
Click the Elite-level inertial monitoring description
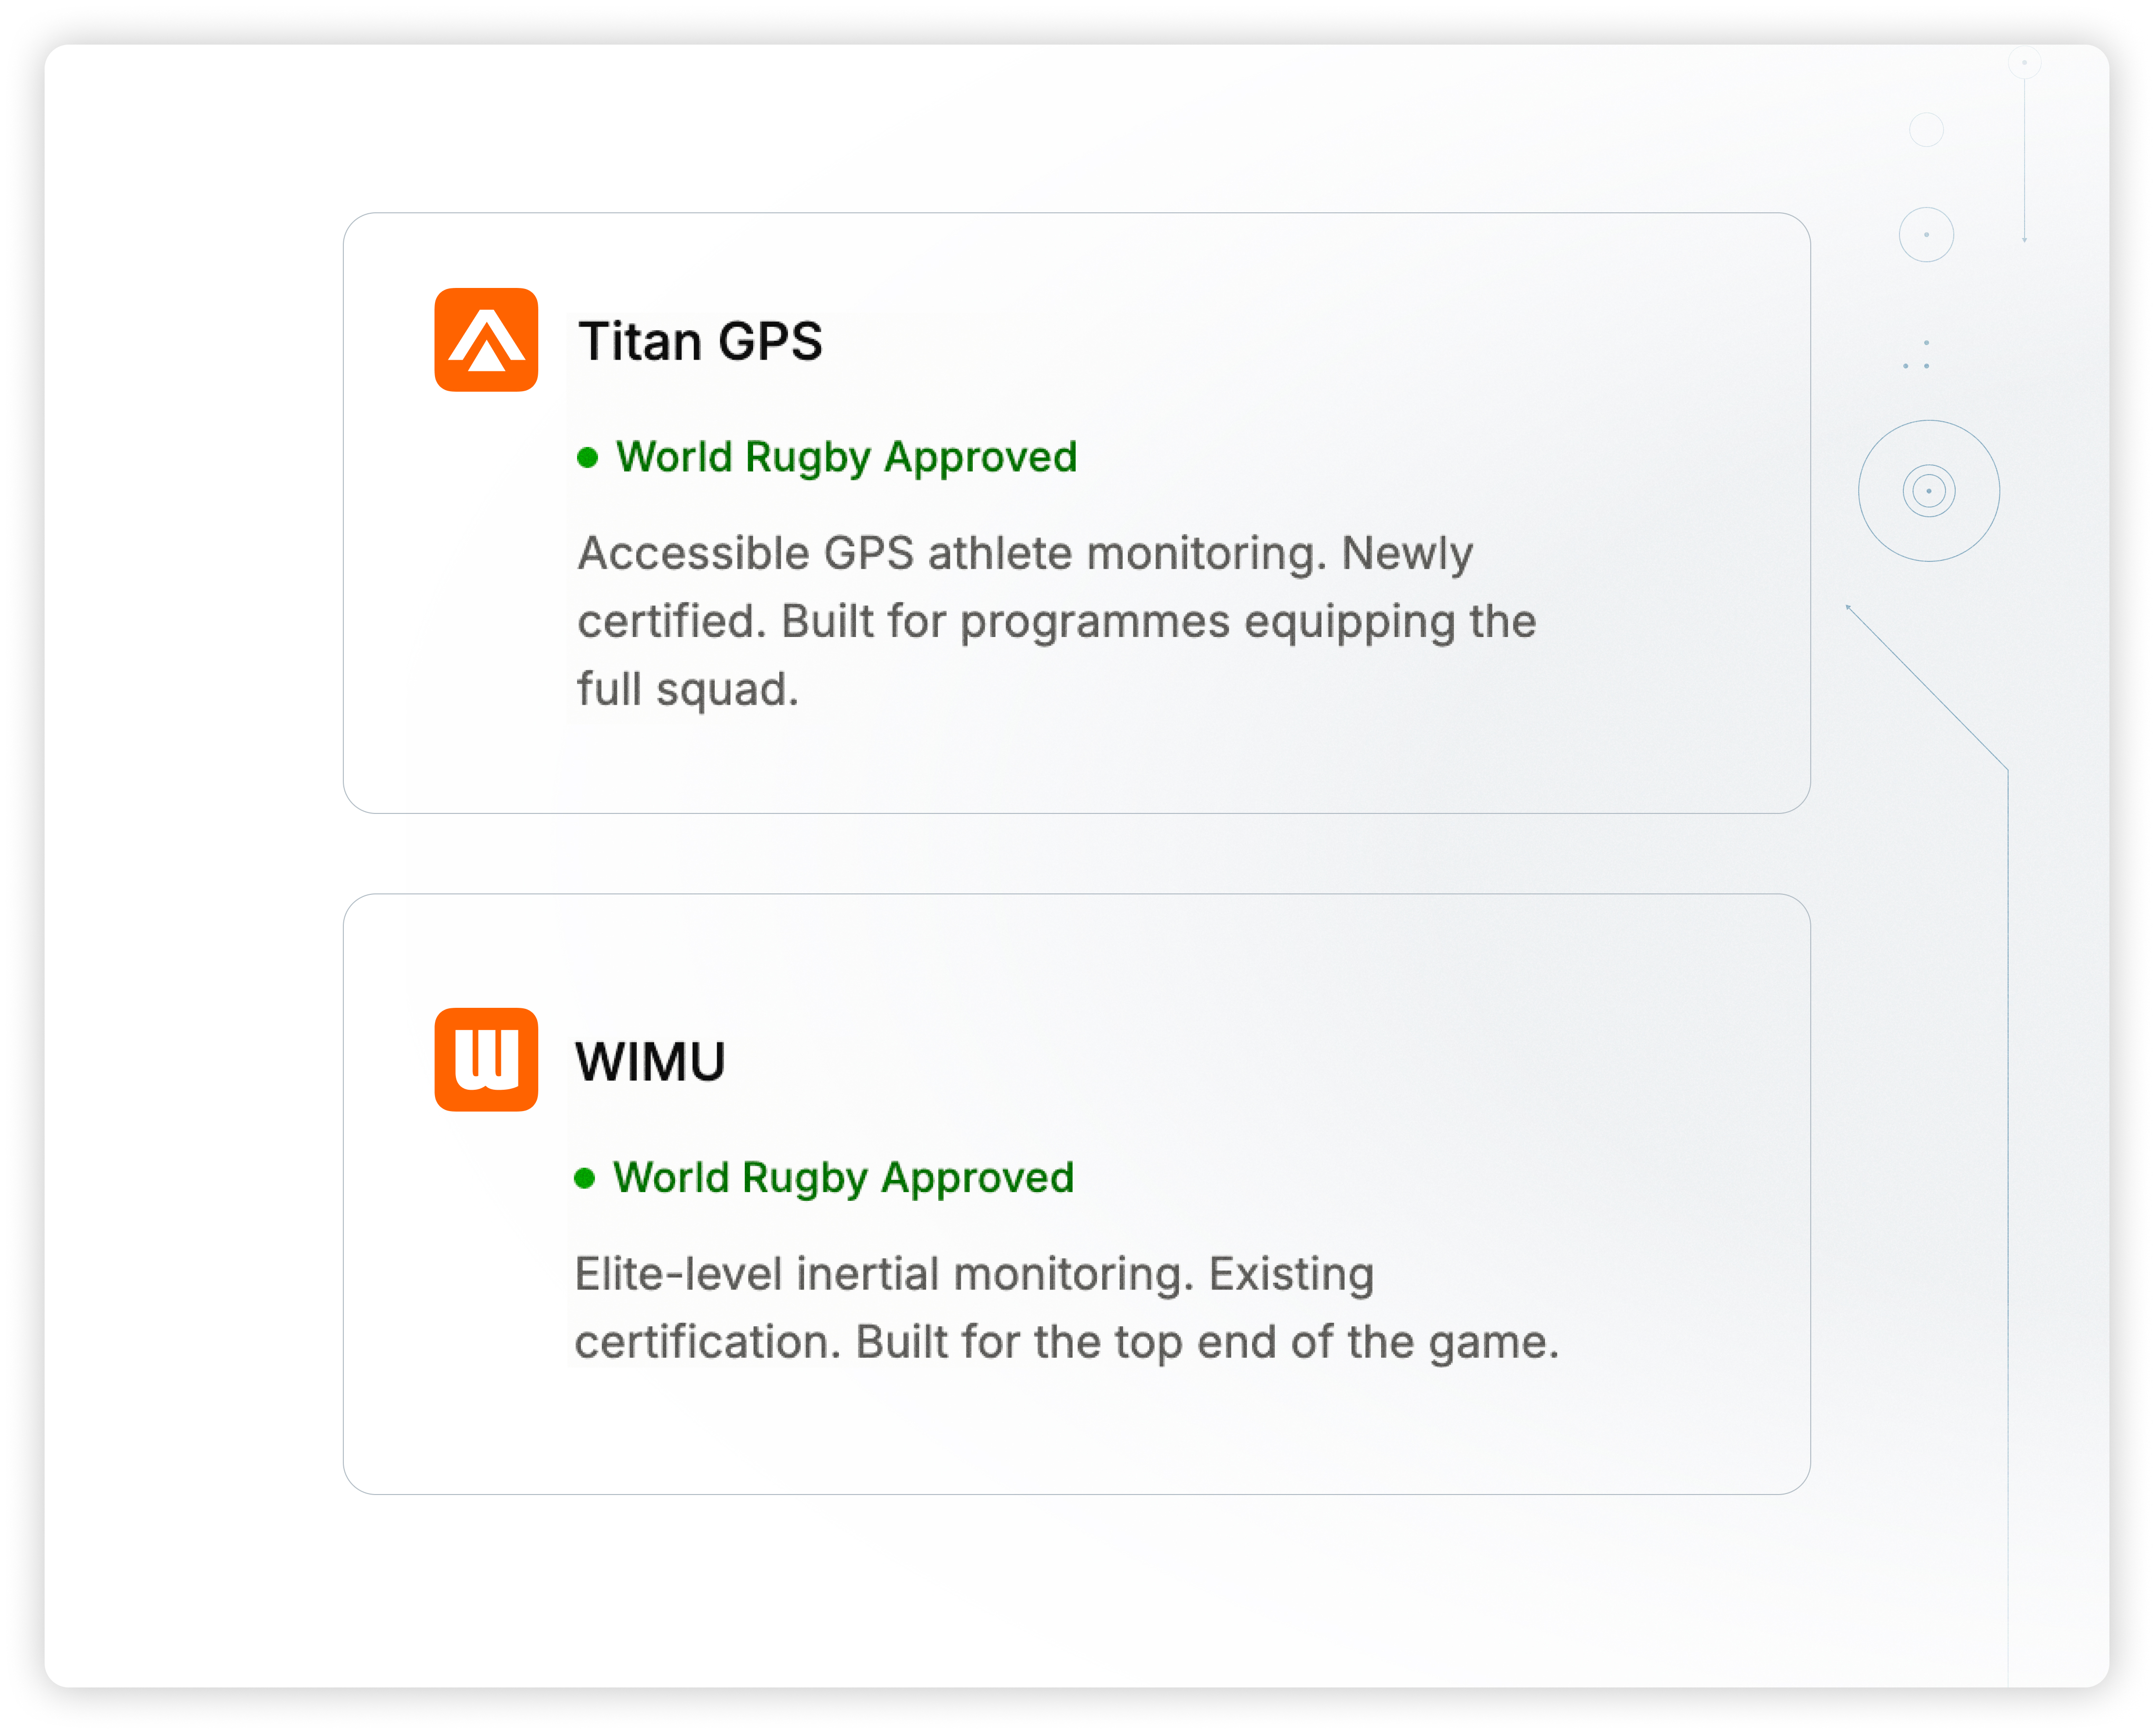pos(1067,1308)
